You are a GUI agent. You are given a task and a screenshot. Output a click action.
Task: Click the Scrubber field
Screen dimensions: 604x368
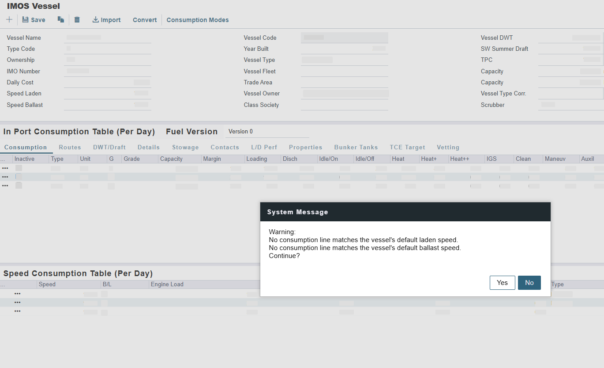tap(571, 105)
